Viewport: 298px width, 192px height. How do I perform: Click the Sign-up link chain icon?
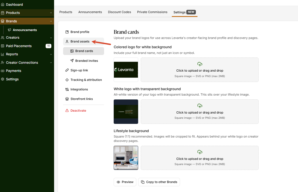coord(67,70)
